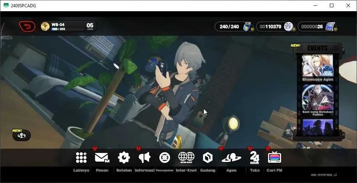The height and width of the screenshot is (183, 357).
Task: Open the Toko 24 Hour icon
Action: [x=255, y=158]
